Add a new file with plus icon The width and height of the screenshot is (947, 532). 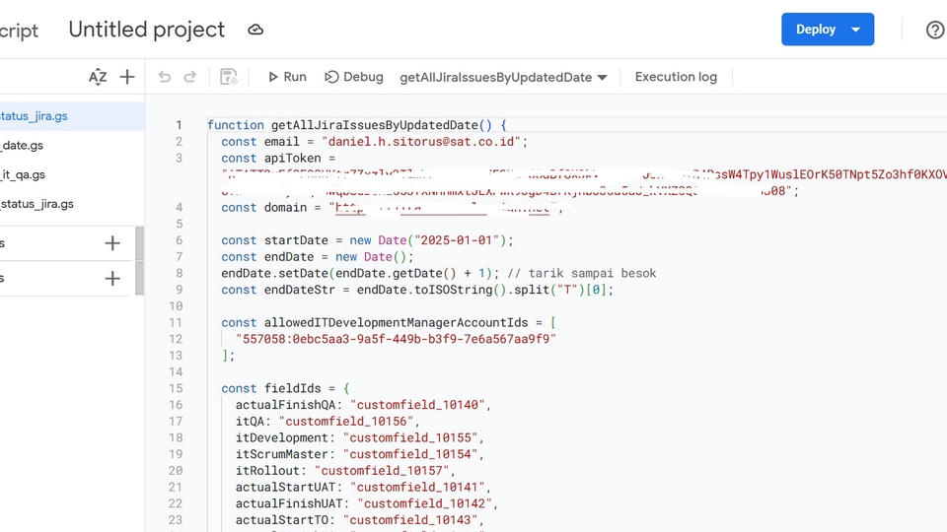[x=127, y=77]
